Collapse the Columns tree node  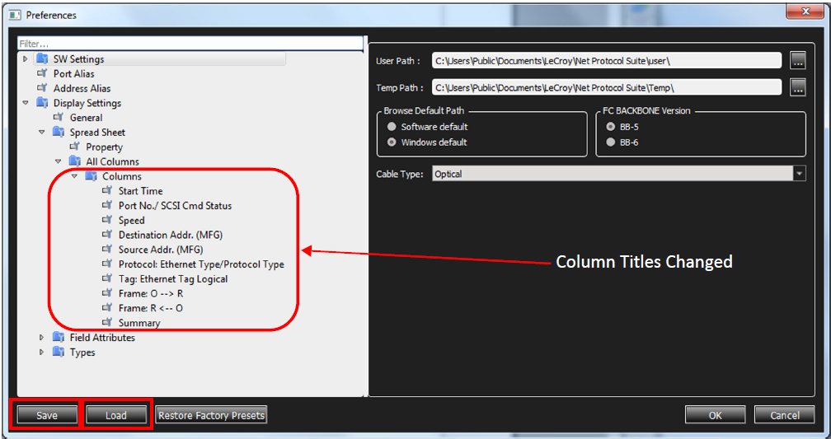coord(75,175)
